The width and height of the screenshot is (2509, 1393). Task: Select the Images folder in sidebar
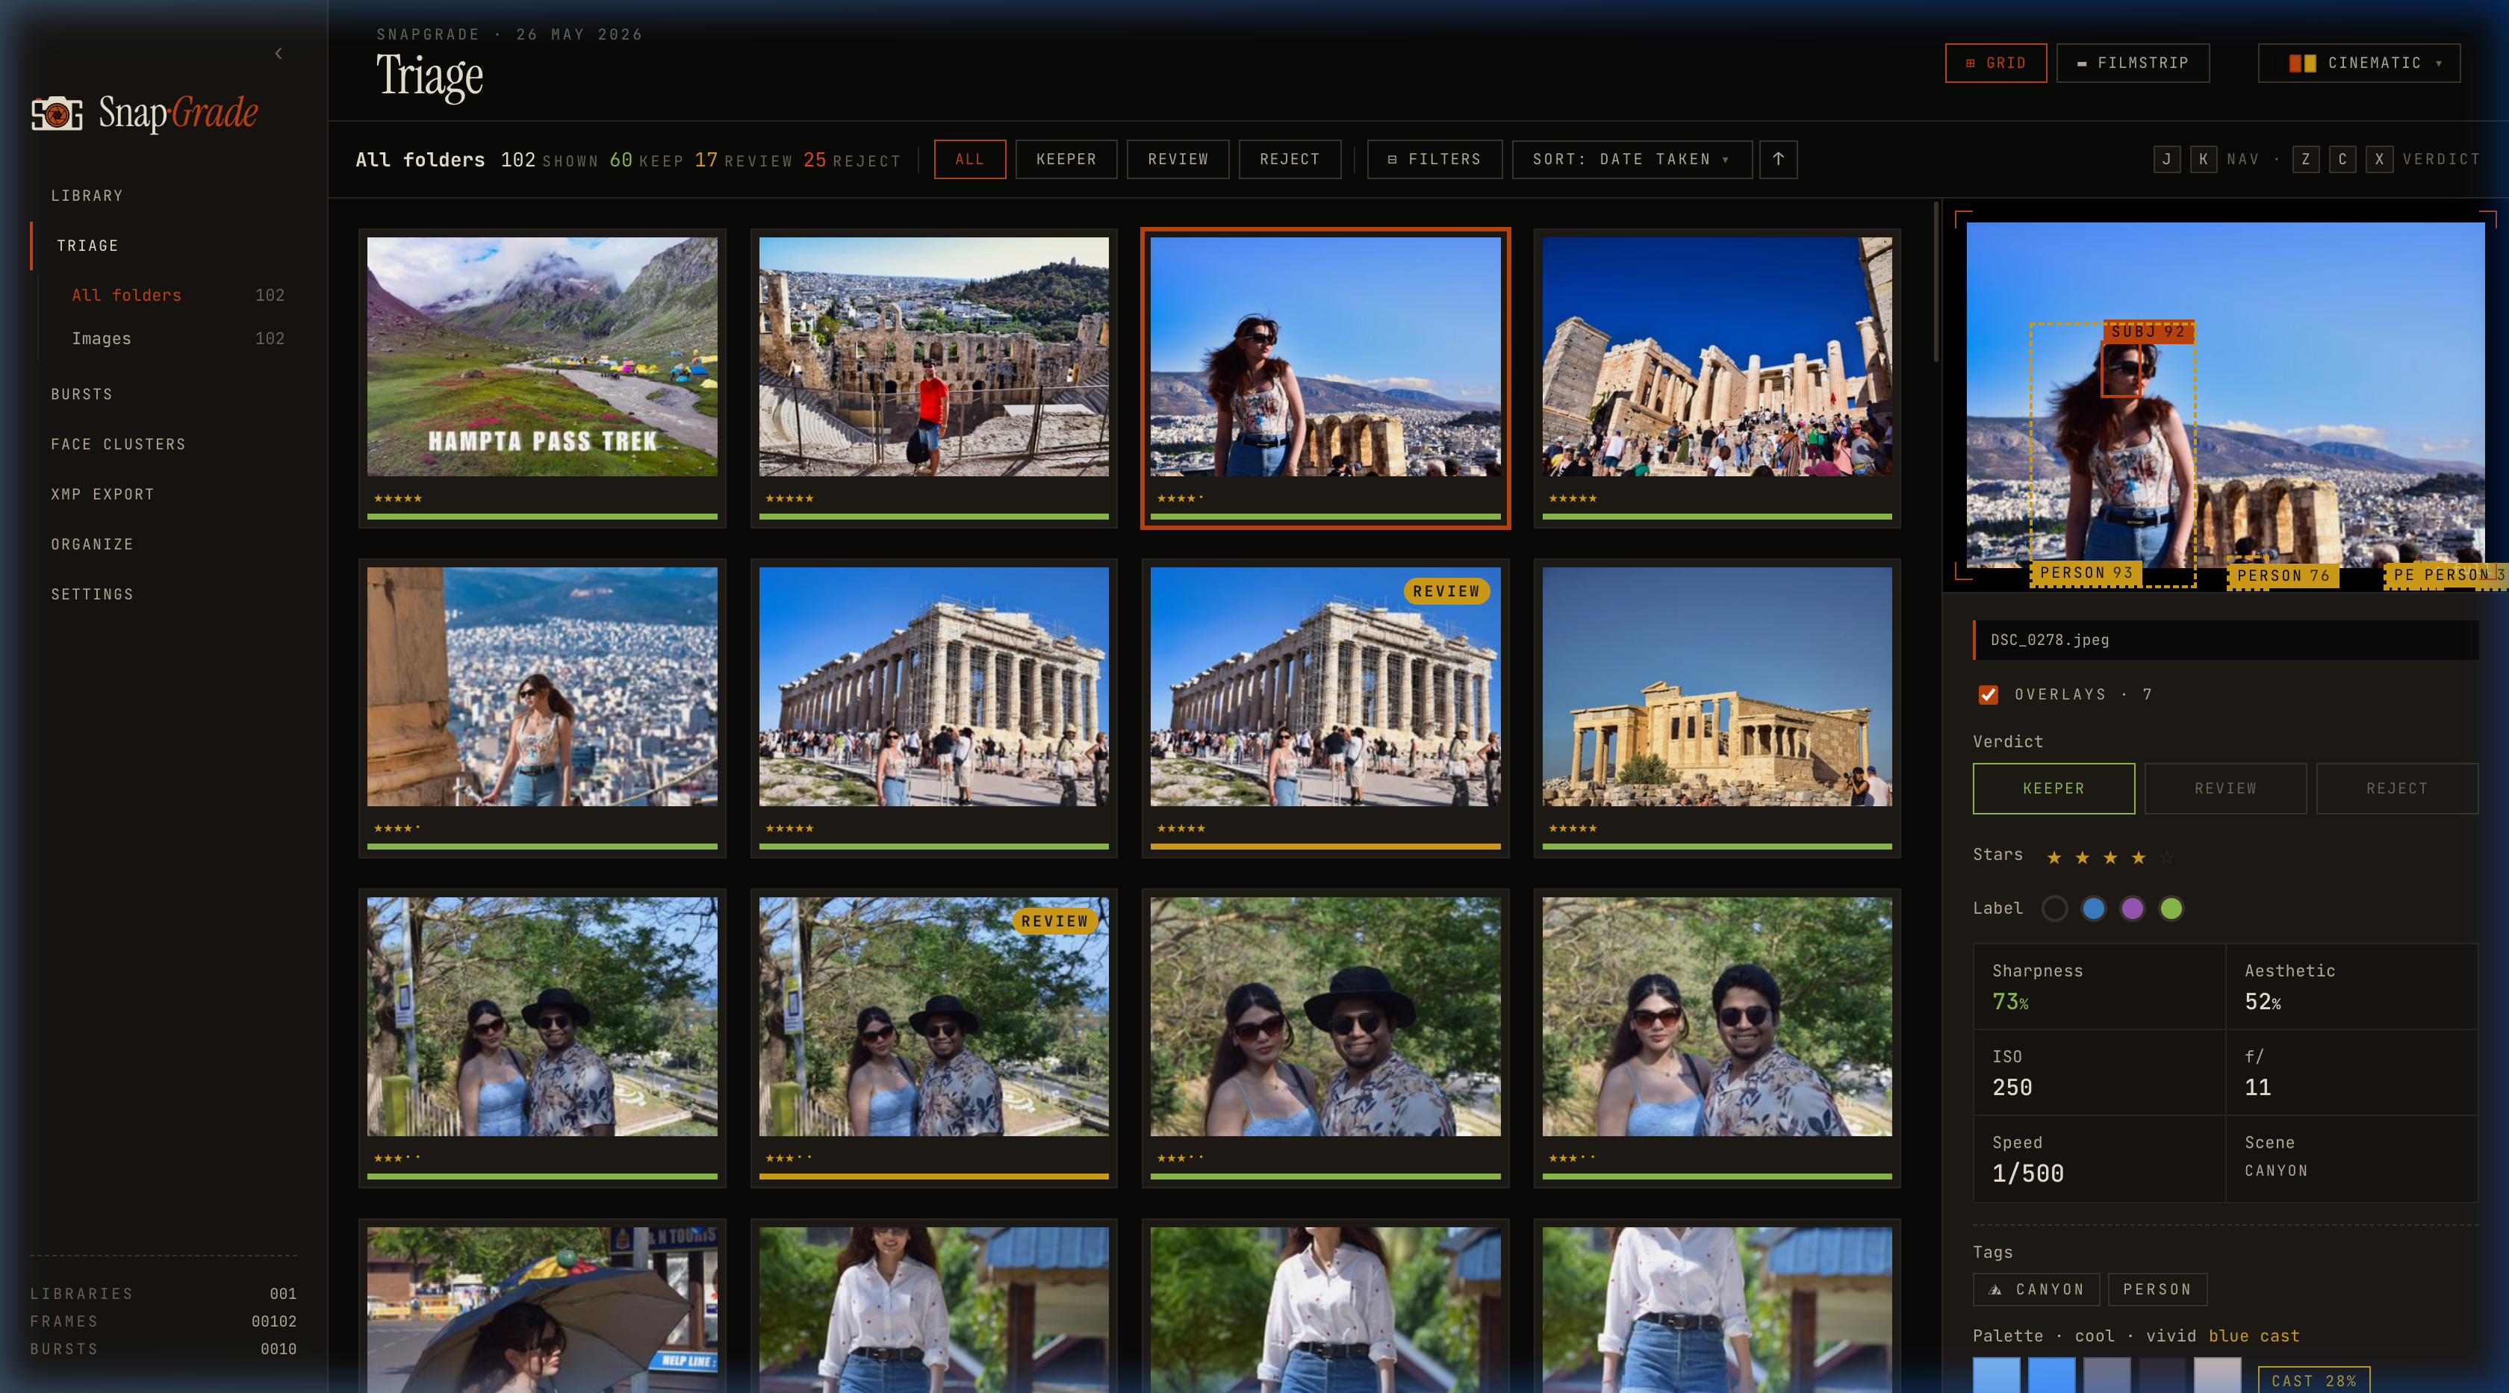coord(177,339)
